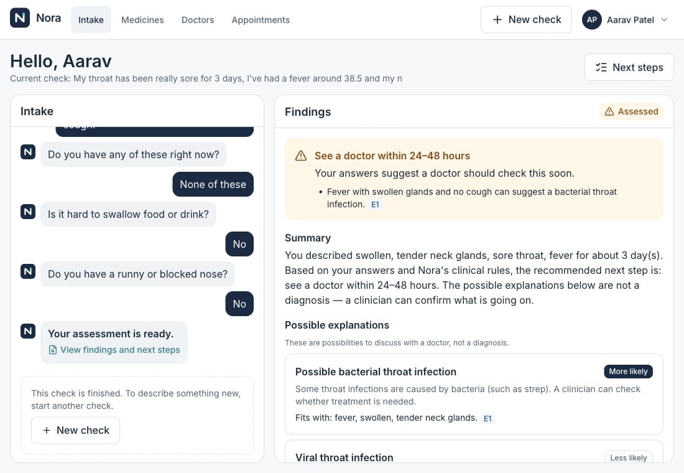Click the AP user avatar
Screen dimensions: 684x473
(x=591, y=20)
